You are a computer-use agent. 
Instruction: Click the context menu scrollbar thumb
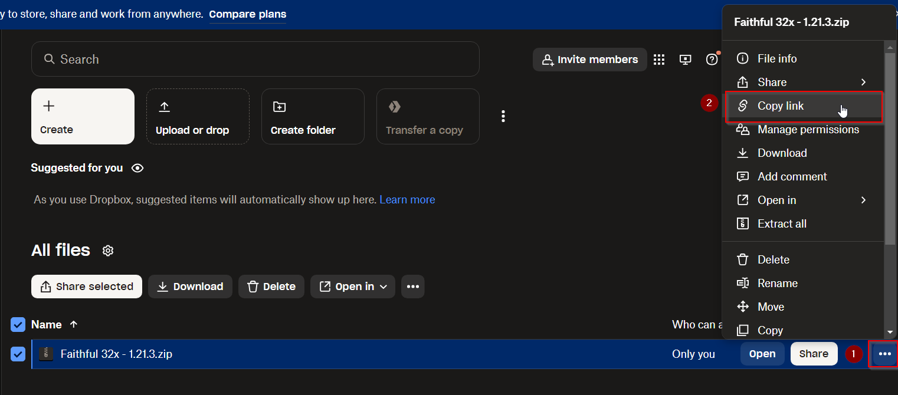(x=890, y=147)
